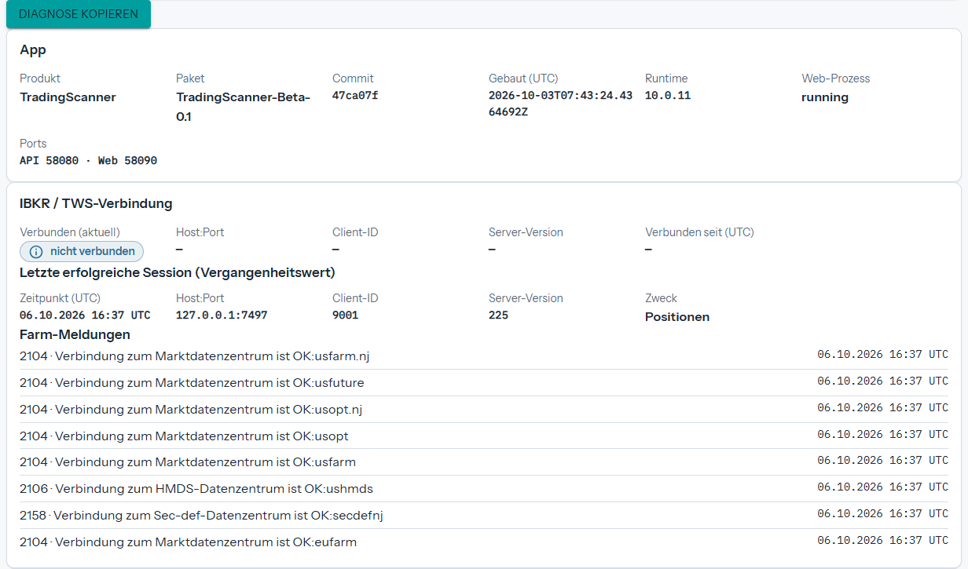Click the 'Letzte erfolgreiche Session (Vergangenheitswert)' heading
The height and width of the screenshot is (569, 968).
178,273
